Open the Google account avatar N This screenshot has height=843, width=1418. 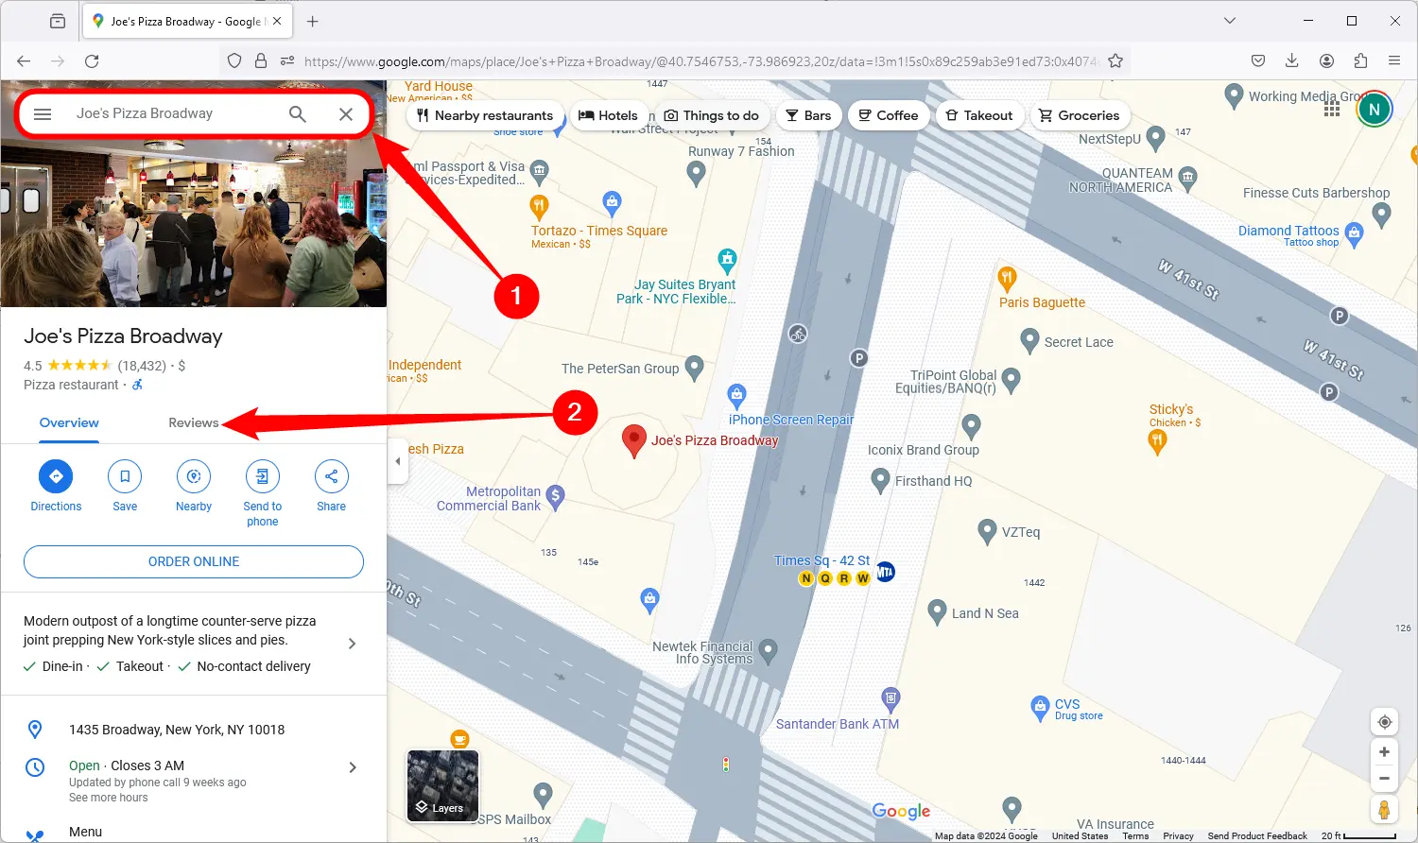[x=1375, y=110]
